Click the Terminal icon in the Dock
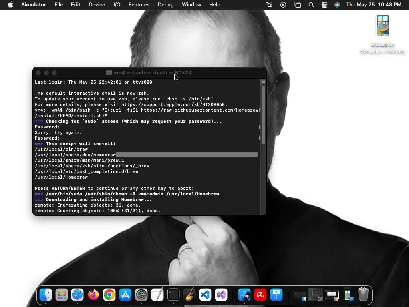 point(173,295)
